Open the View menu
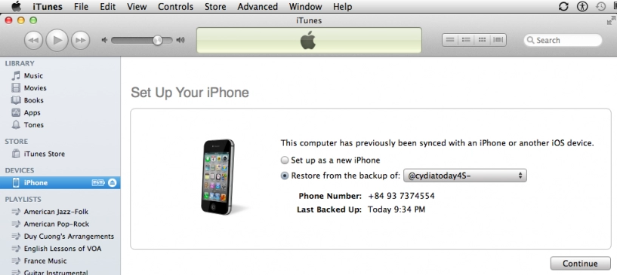Screen dimensions: 617x275 (x=137, y=7)
